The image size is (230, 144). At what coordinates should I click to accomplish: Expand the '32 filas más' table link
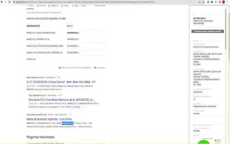coord(31,59)
